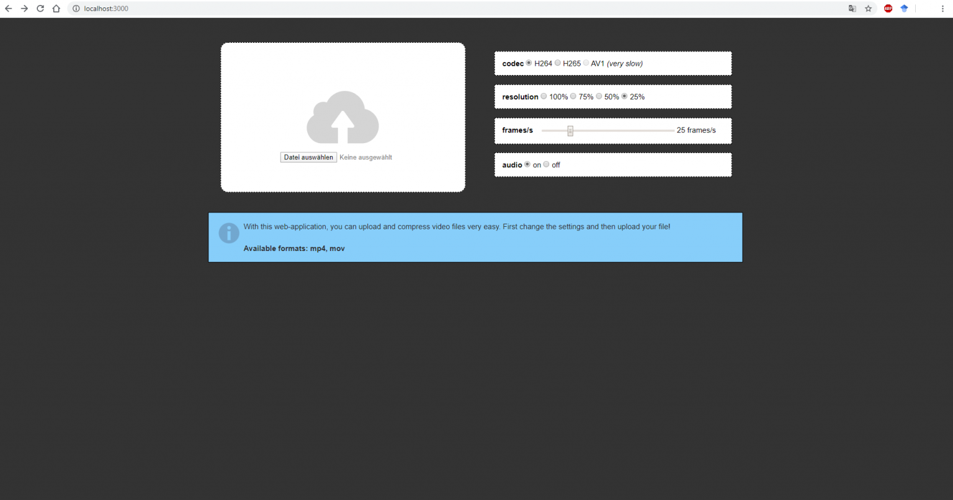Click the 'resolution' label
The image size is (953, 500).
[x=520, y=97]
